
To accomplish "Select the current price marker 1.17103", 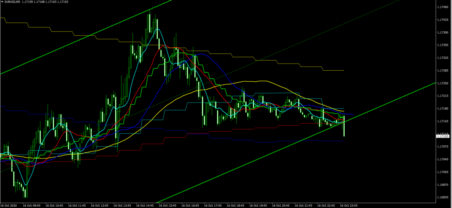I will coord(442,137).
